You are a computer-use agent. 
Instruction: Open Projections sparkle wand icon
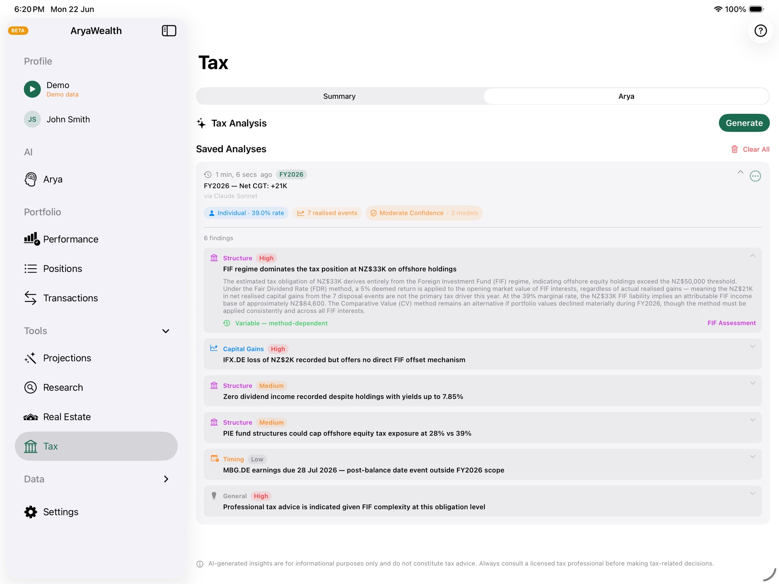30,358
